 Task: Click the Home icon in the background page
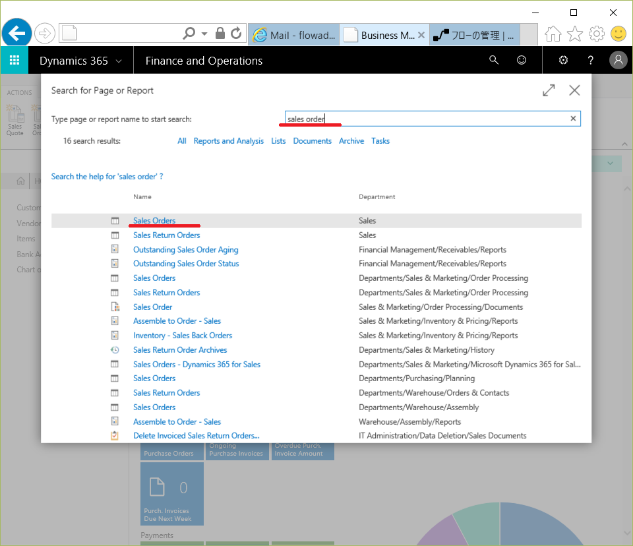click(20, 181)
